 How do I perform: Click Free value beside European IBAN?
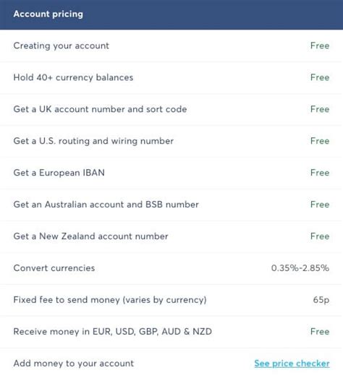pyautogui.click(x=320, y=173)
